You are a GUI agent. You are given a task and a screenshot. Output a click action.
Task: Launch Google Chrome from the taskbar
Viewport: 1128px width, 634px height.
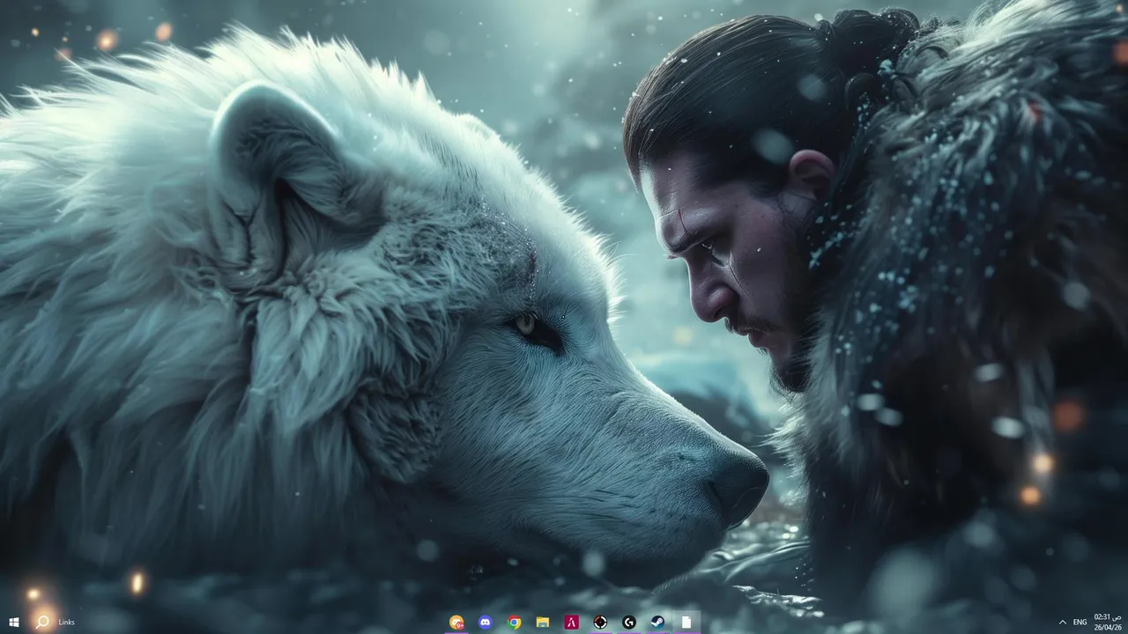click(515, 622)
